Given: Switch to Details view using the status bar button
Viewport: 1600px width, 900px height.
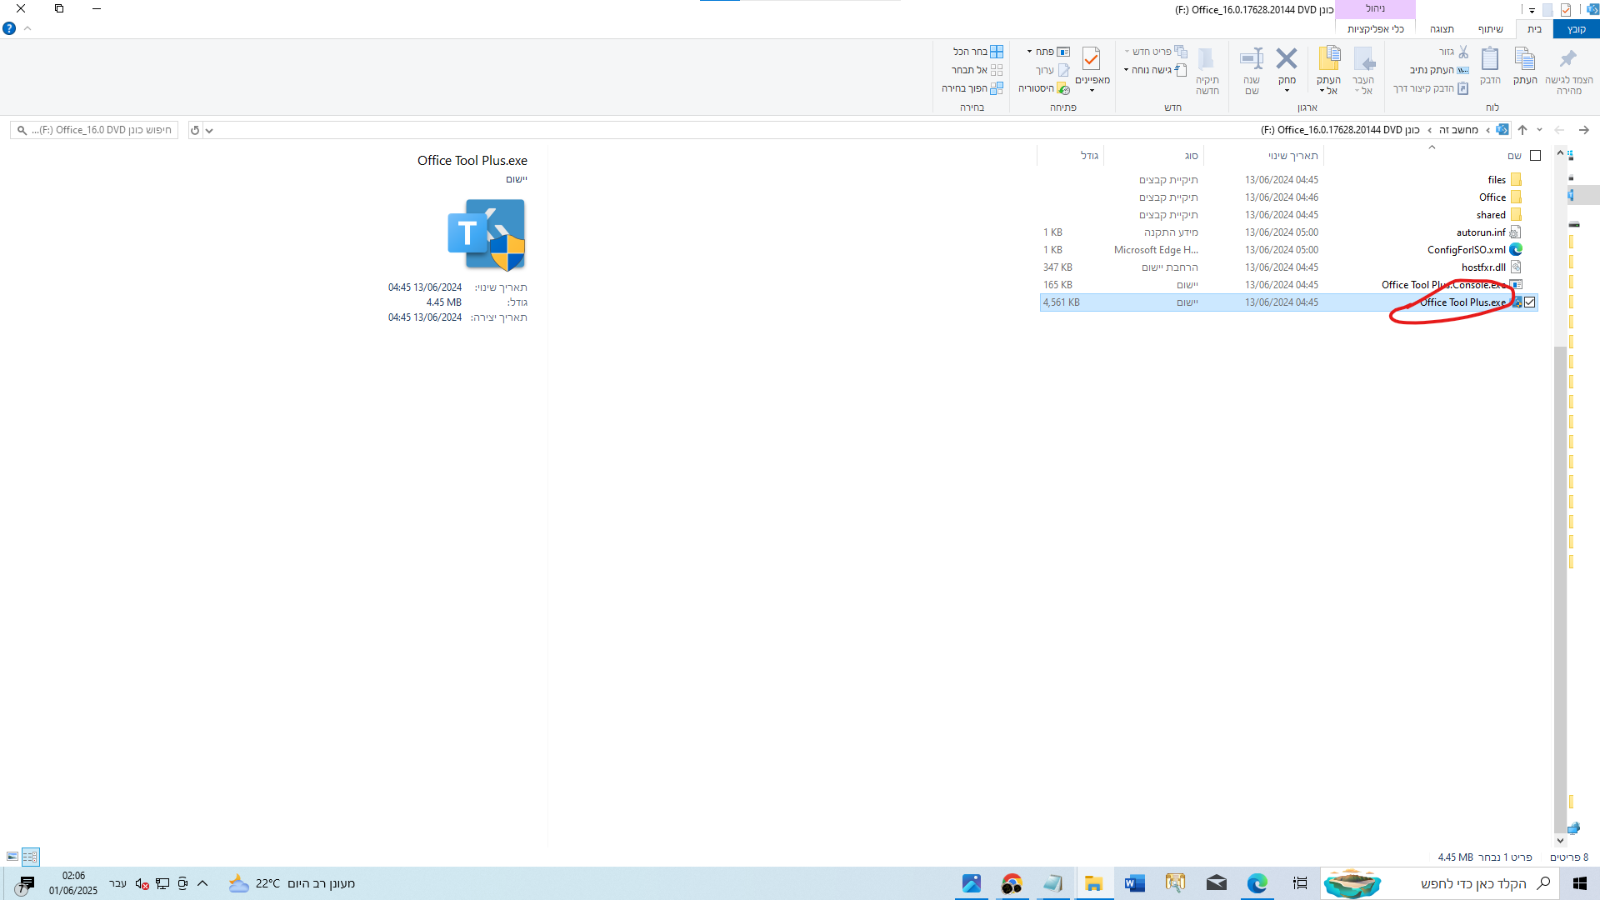Looking at the screenshot, I should tap(31, 857).
